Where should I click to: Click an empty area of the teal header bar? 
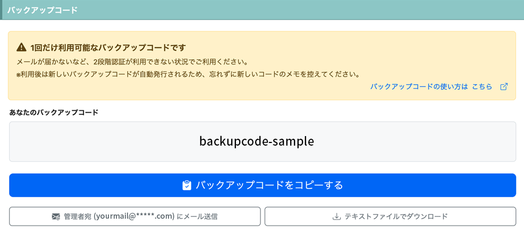tap(301, 10)
